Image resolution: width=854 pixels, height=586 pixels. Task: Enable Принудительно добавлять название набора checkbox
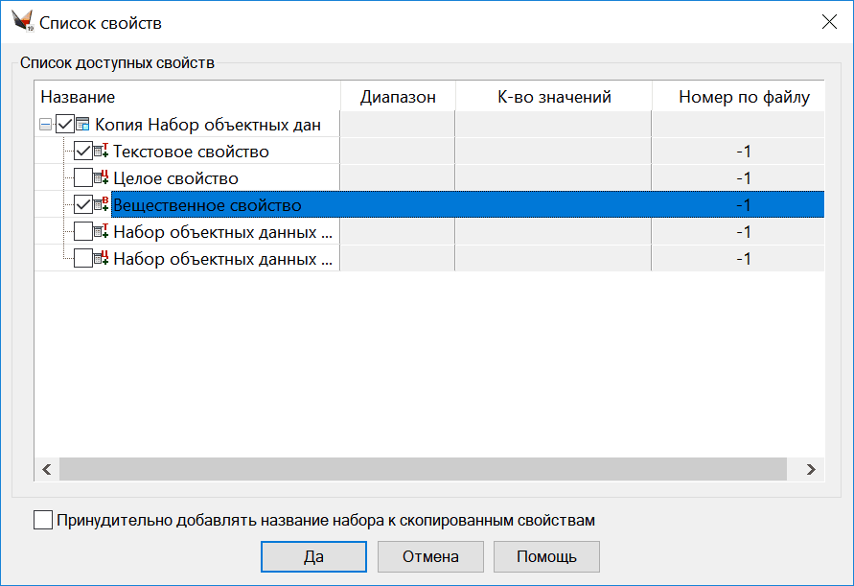coord(43,521)
